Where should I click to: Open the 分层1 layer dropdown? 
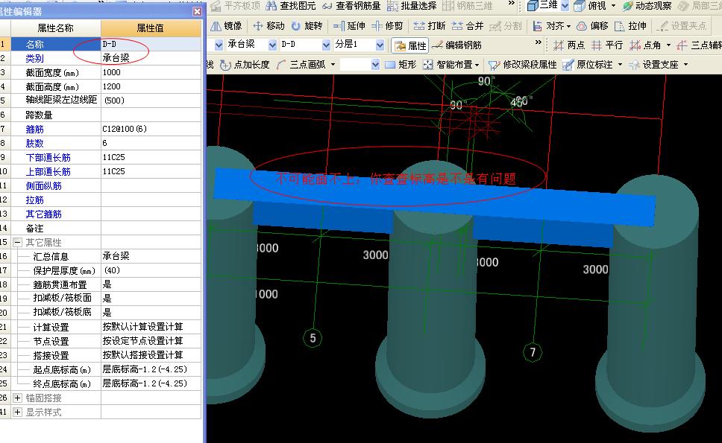[380, 45]
